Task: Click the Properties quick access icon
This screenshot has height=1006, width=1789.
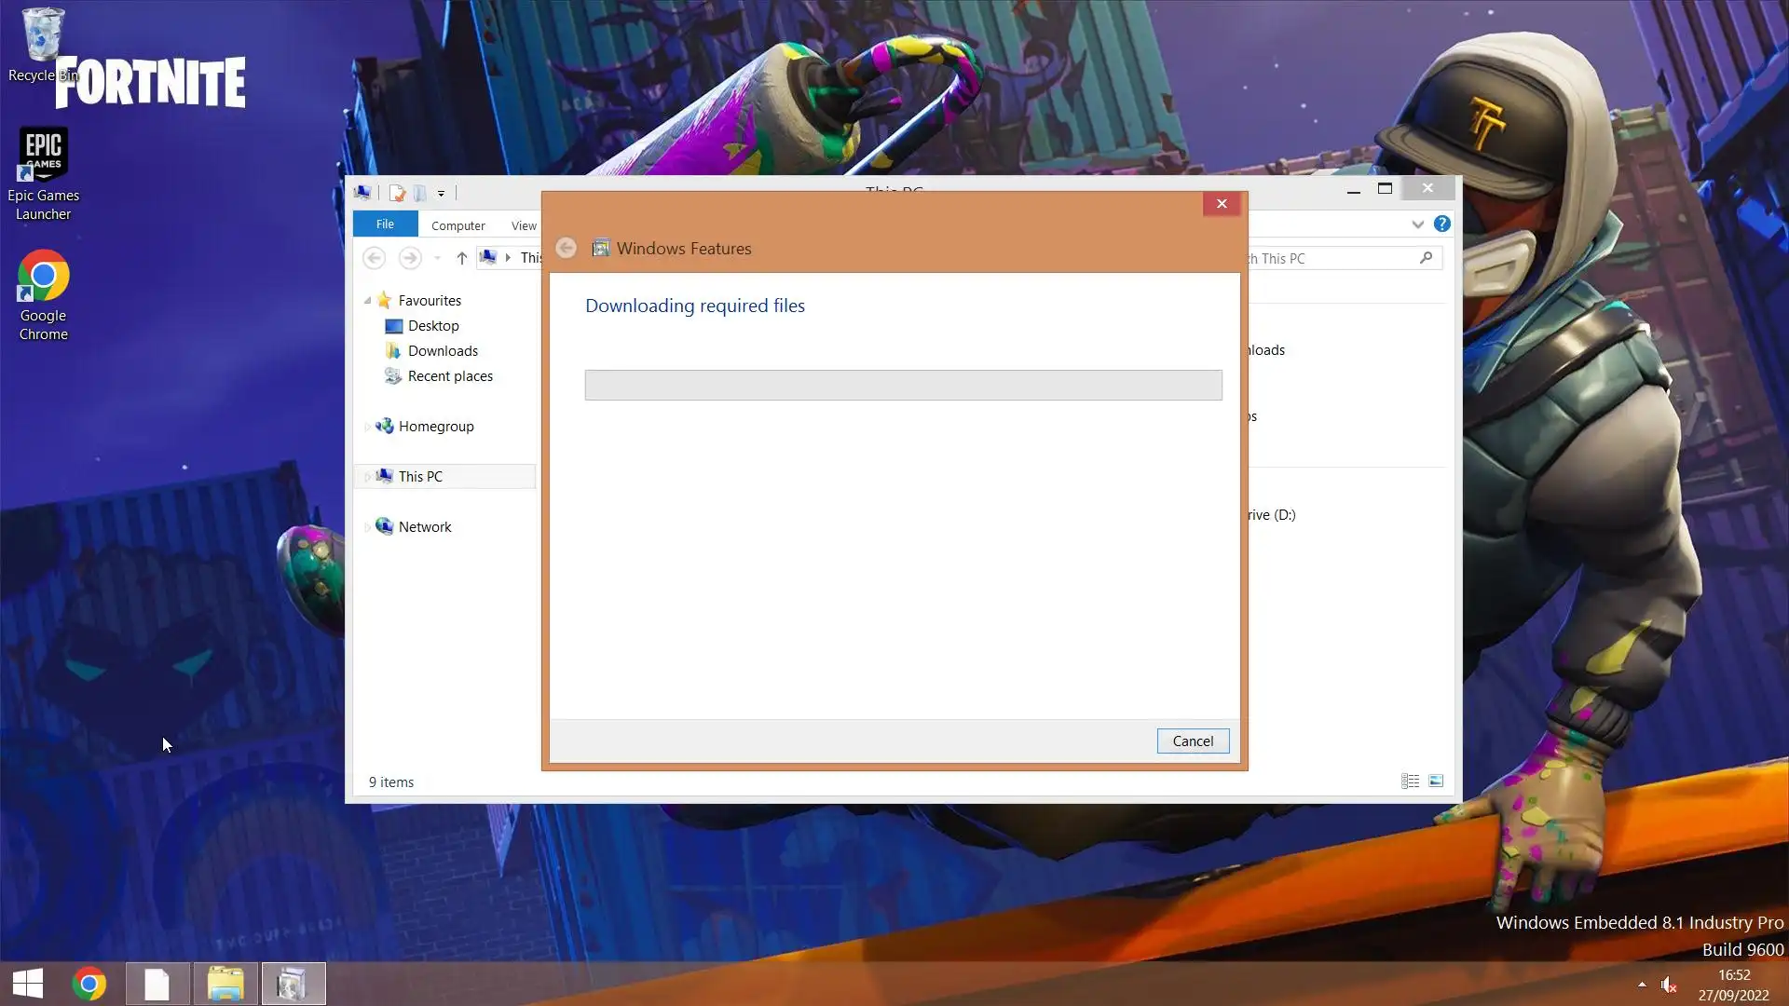Action: (x=397, y=193)
